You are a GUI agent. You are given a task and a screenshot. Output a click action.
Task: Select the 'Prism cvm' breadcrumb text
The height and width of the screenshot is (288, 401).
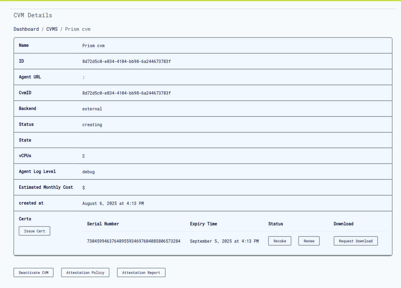coord(78,29)
